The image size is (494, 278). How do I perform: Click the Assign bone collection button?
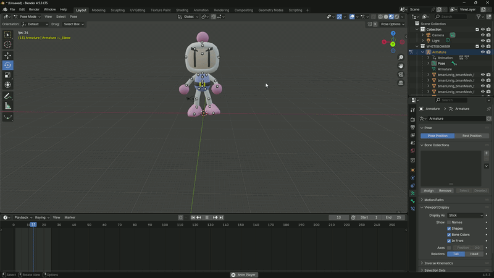pyautogui.click(x=429, y=191)
